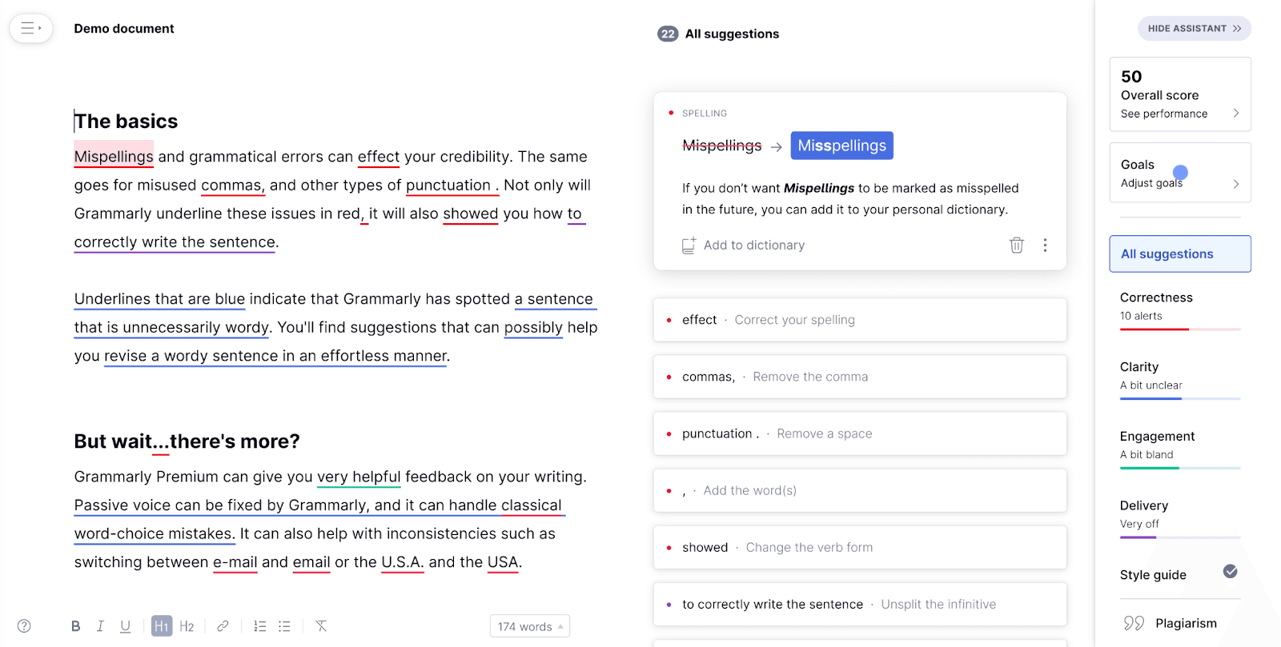Toggle the Style guide checkmark
Viewport: 1281px width, 647px height.
(1230, 570)
